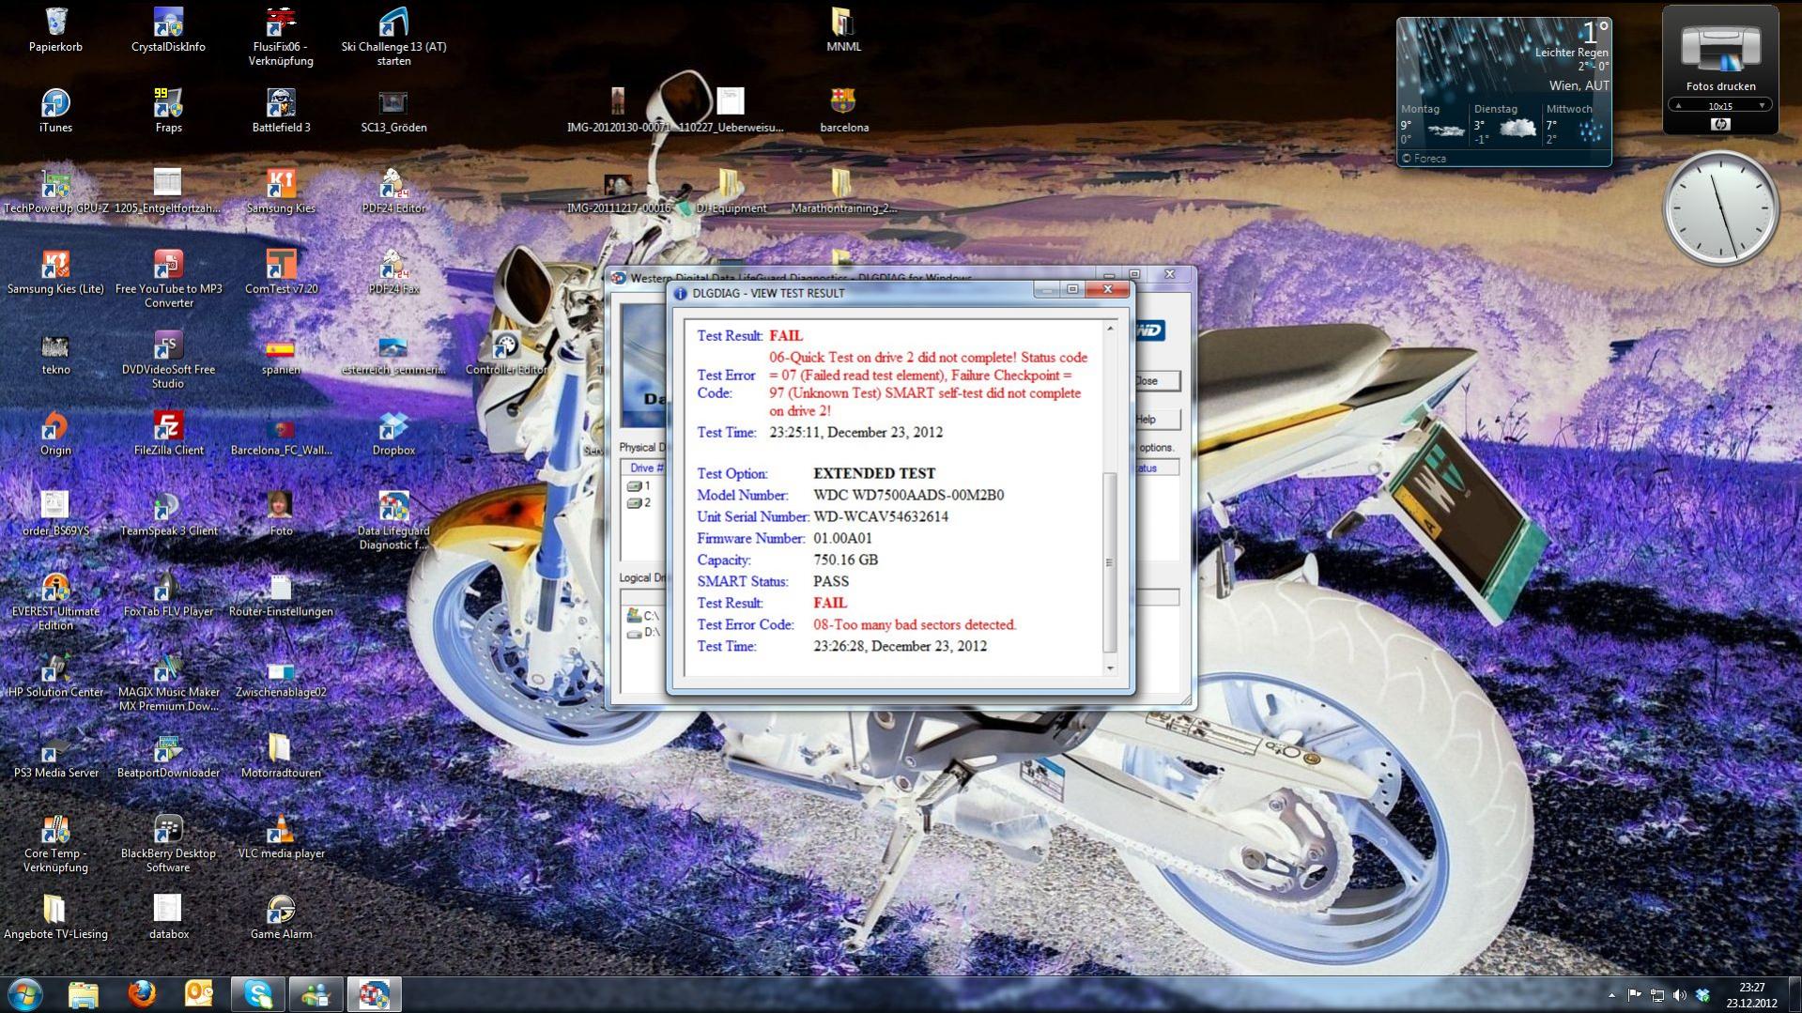1802x1013 pixels.
Task: Open the taskbar clock showing 23:27
Action: (1751, 994)
